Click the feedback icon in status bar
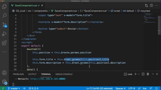 tap(151, 88)
